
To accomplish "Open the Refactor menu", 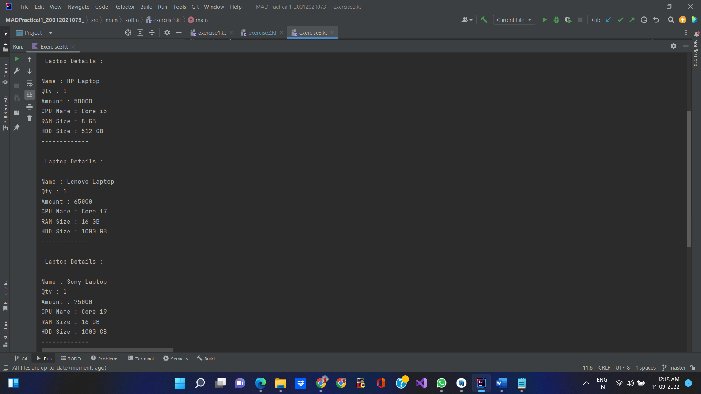I will [124, 7].
